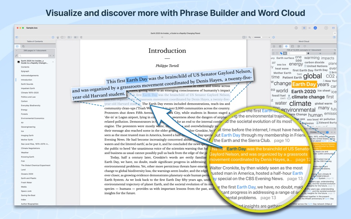Click the pencil edit icon in left panel
Screen dimensions: 351x219
pos(16,55)
